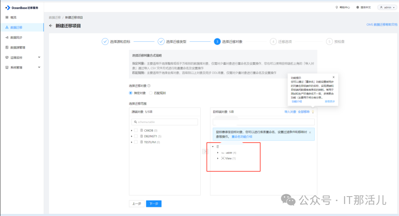Expand the View (1) node in target tree
The width and height of the screenshot is (399, 216).
point(218,158)
